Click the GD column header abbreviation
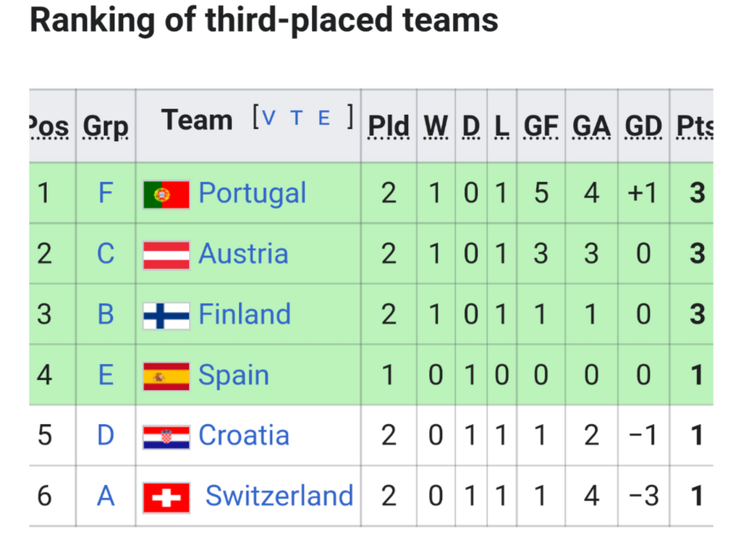 643,127
